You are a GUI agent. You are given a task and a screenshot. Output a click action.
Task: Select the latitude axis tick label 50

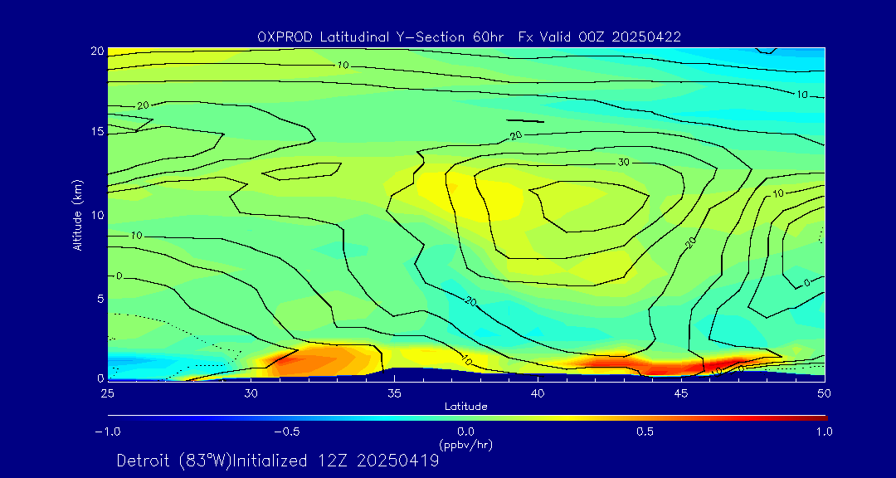point(825,393)
